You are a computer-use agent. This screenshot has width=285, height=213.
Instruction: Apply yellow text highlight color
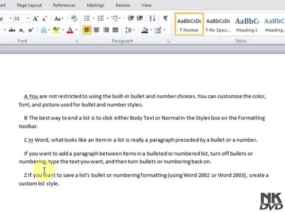click(x=56, y=30)
